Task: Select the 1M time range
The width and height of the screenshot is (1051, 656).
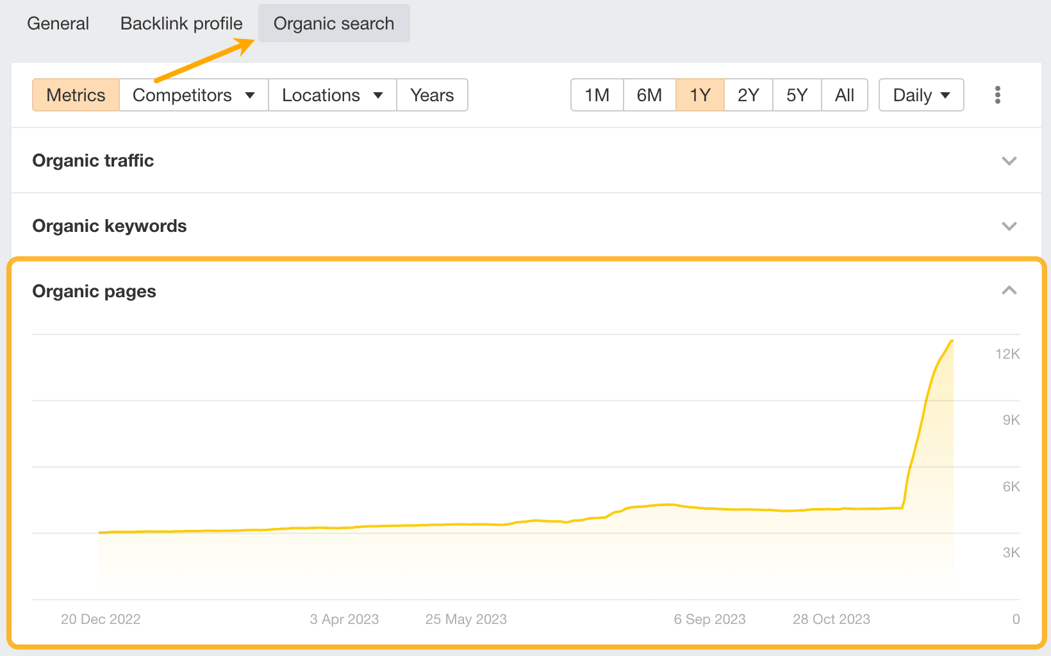Action: click(597, 95)
